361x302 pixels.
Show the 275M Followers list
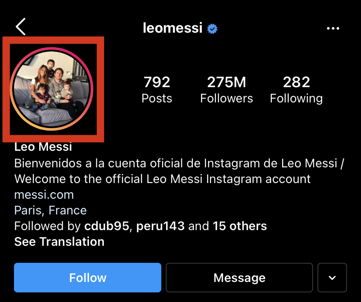[226, 89]
